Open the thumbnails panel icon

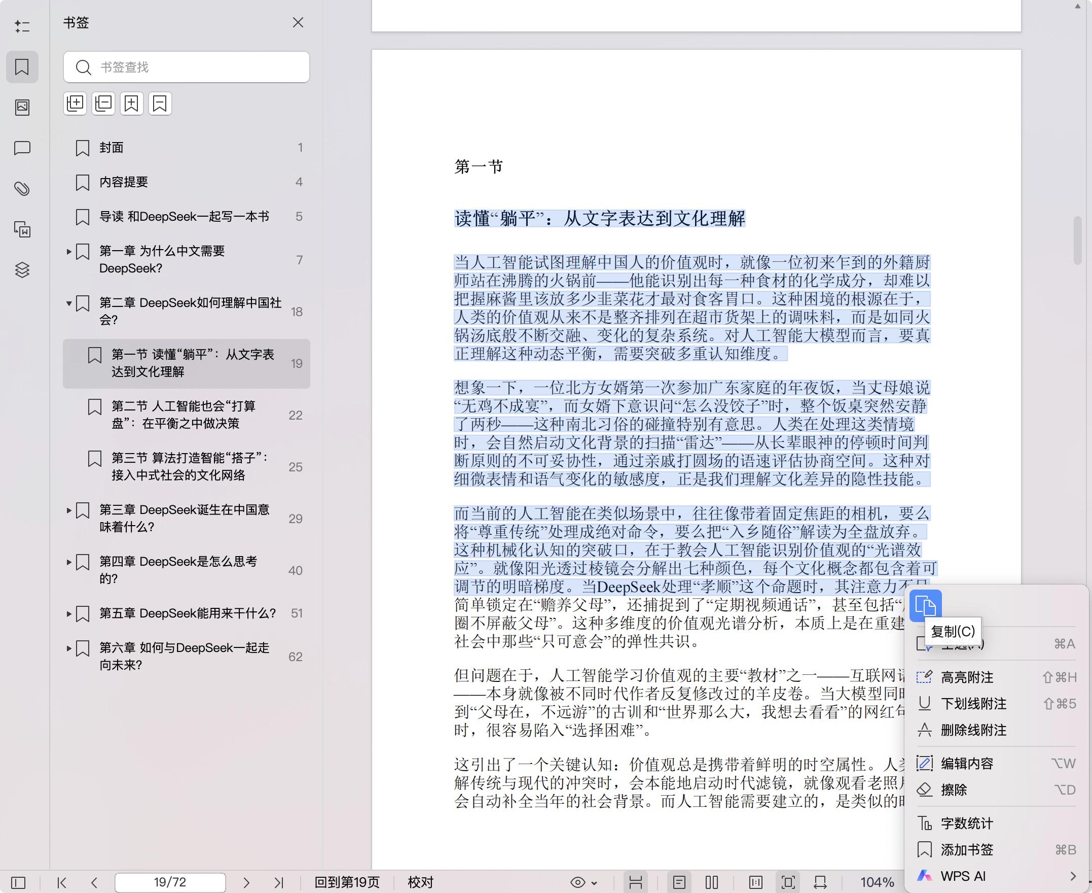tap(22, 107)
